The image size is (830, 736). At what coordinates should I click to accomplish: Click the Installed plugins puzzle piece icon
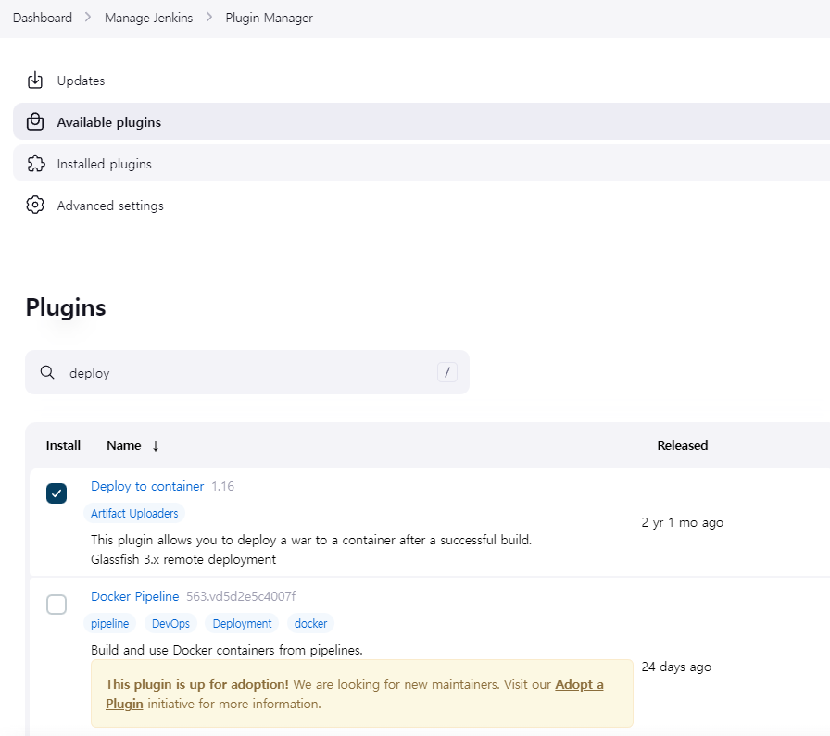(35, 164)
